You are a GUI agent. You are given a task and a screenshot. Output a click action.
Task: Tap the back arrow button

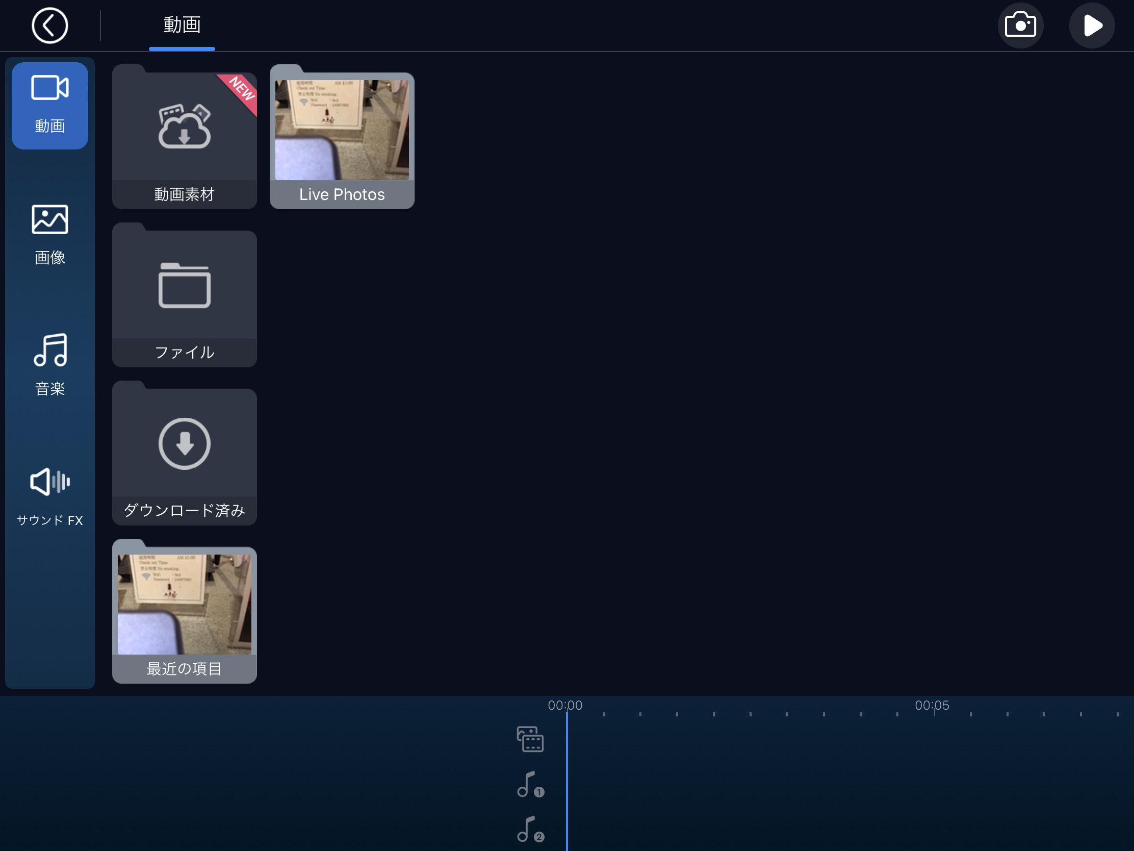click(50, 25)
